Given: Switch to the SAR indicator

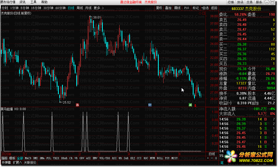Looking at the screenshot, I should (126, 158).
